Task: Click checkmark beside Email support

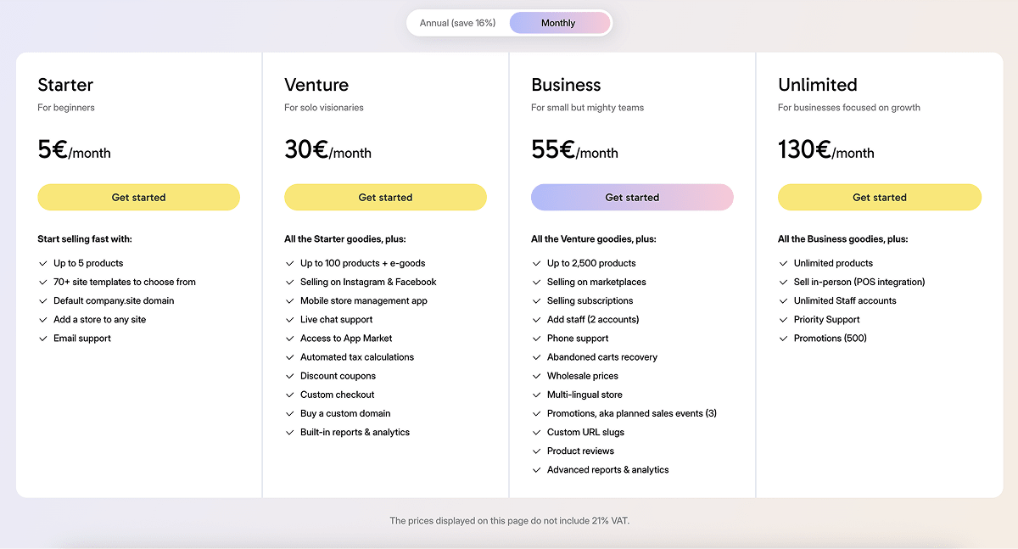Action: [43, 339]
